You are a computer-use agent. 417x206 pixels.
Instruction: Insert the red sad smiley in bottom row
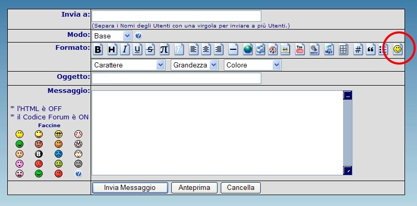[x=58, y=174]
